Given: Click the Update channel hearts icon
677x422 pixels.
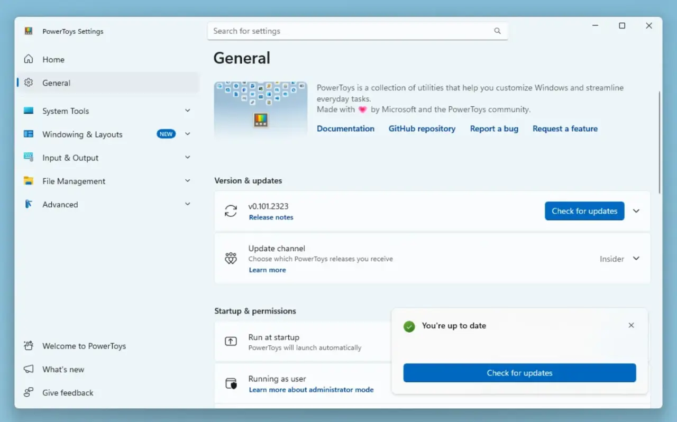Looking at the screenshot, I should point(231,259).
